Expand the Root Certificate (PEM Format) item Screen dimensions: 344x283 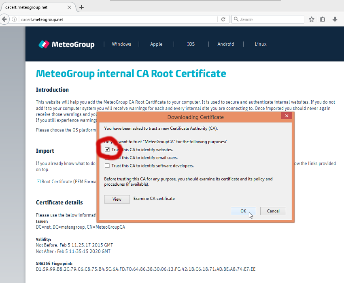[x=38, y=182]
